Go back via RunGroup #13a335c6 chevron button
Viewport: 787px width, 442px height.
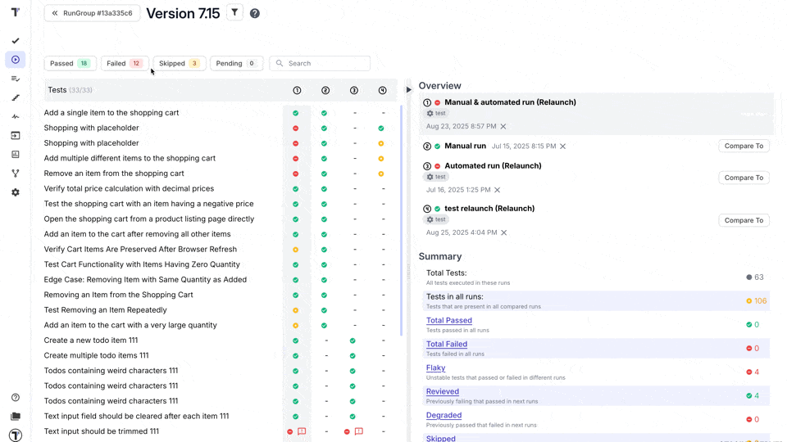[92, 14]
